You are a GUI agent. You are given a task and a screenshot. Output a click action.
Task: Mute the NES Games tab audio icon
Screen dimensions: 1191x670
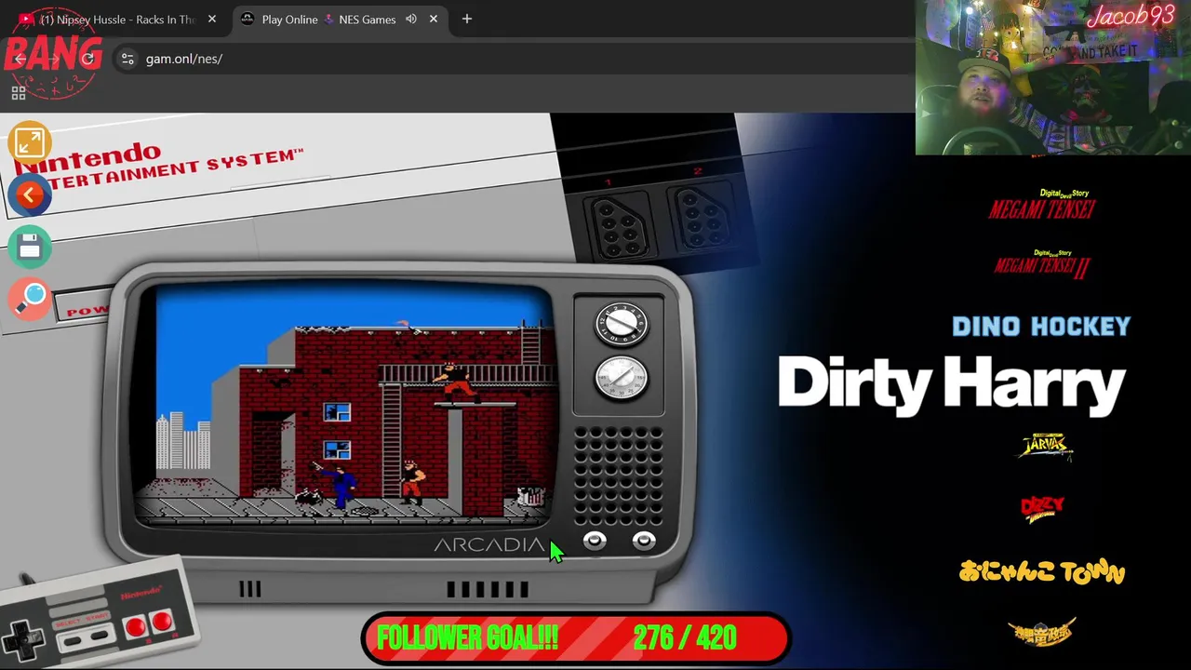410,19
